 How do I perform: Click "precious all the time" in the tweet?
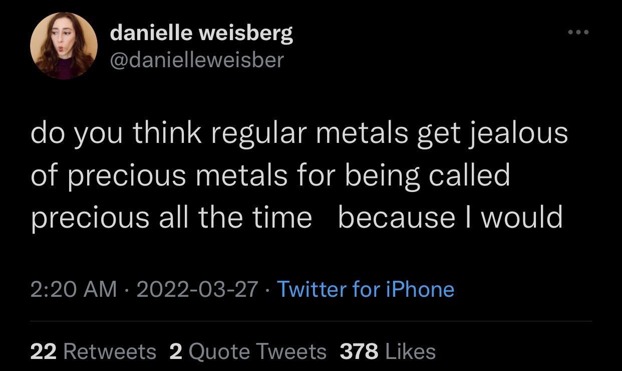tap(171, 217)
